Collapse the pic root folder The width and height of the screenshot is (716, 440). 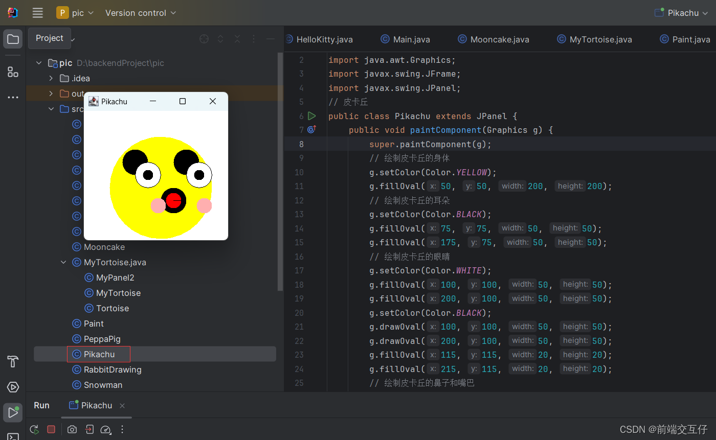(x=39, y=63)
